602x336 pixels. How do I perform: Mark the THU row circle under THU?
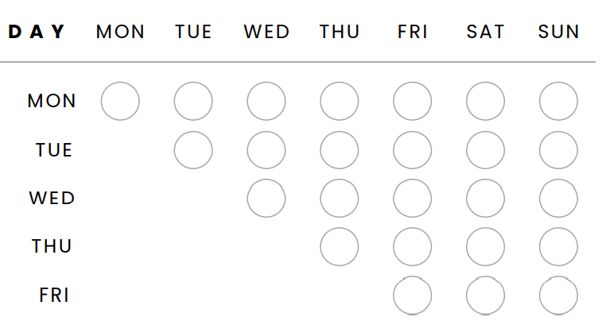[x=339, y=246]
